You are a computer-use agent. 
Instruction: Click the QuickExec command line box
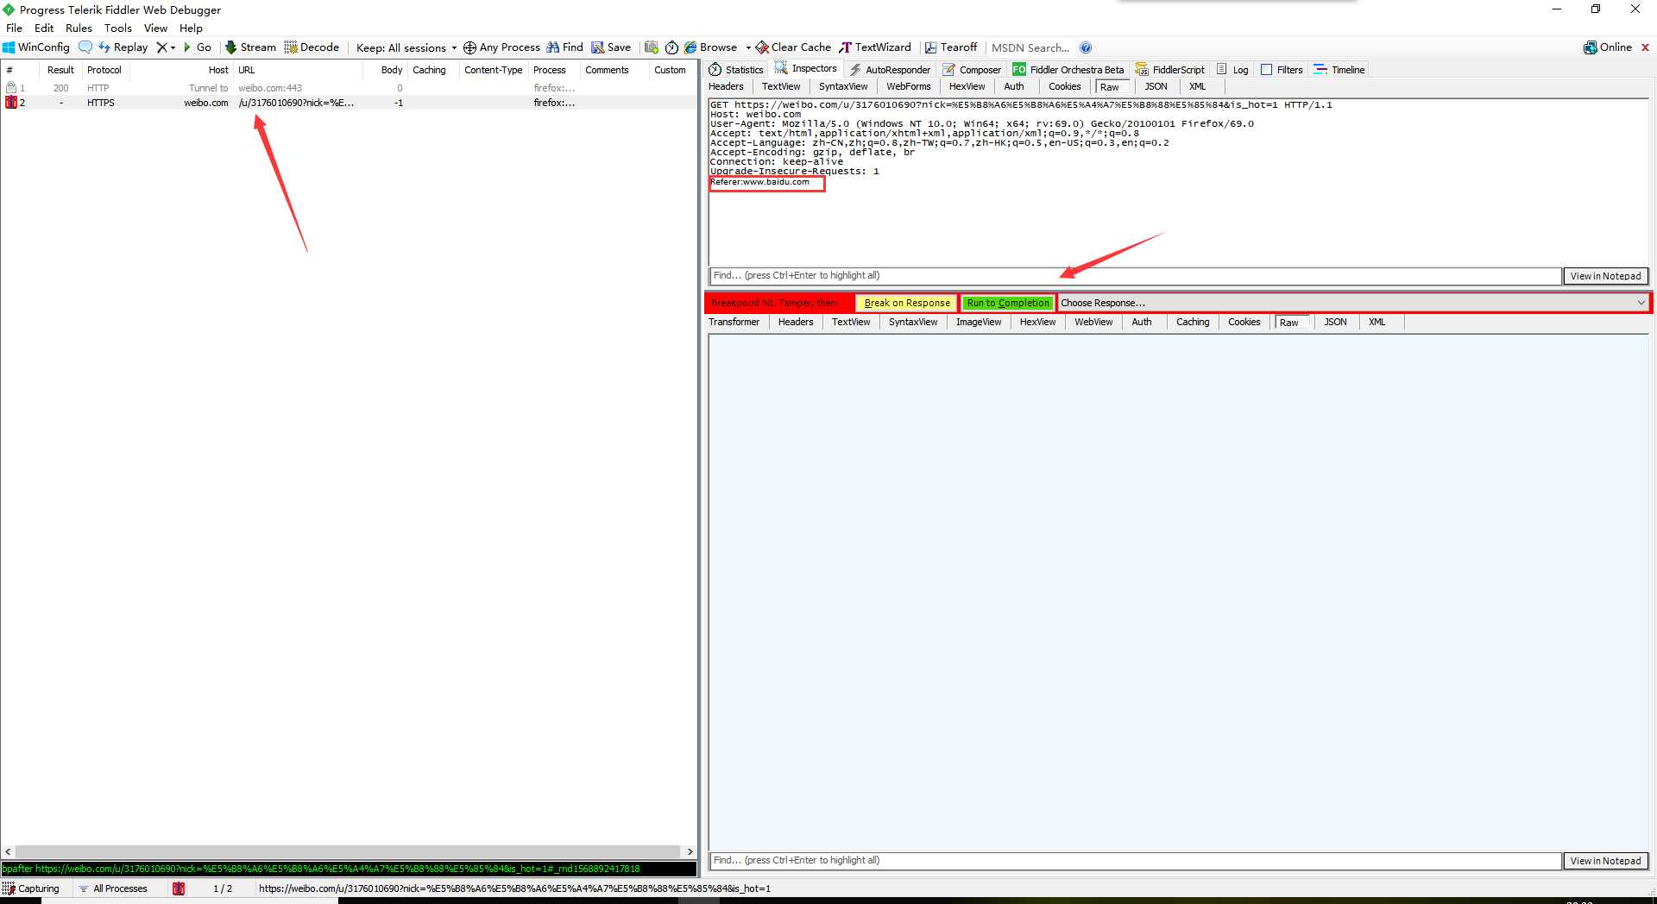(349, 869)
